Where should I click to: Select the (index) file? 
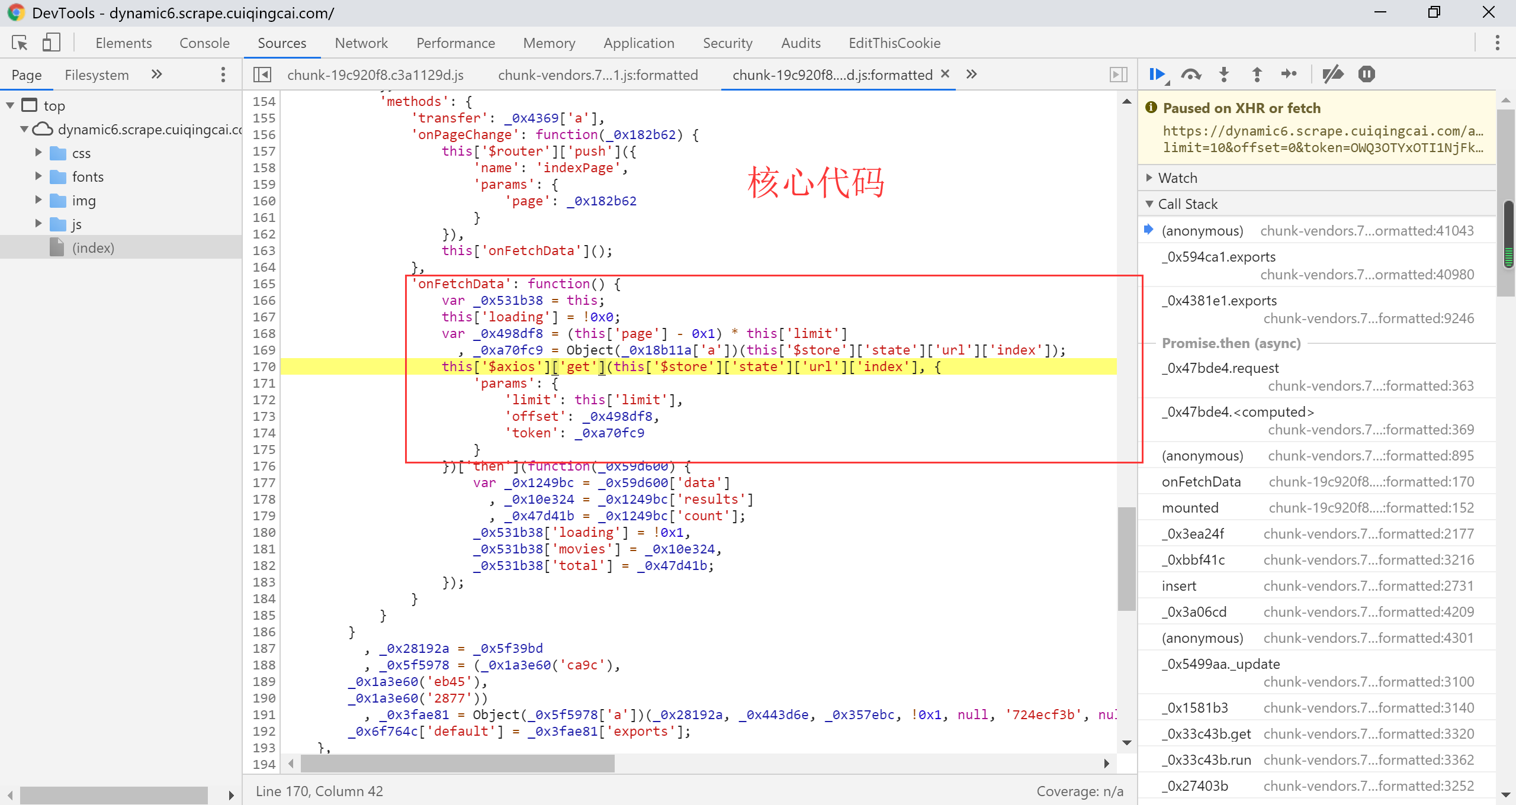point(93,247)
